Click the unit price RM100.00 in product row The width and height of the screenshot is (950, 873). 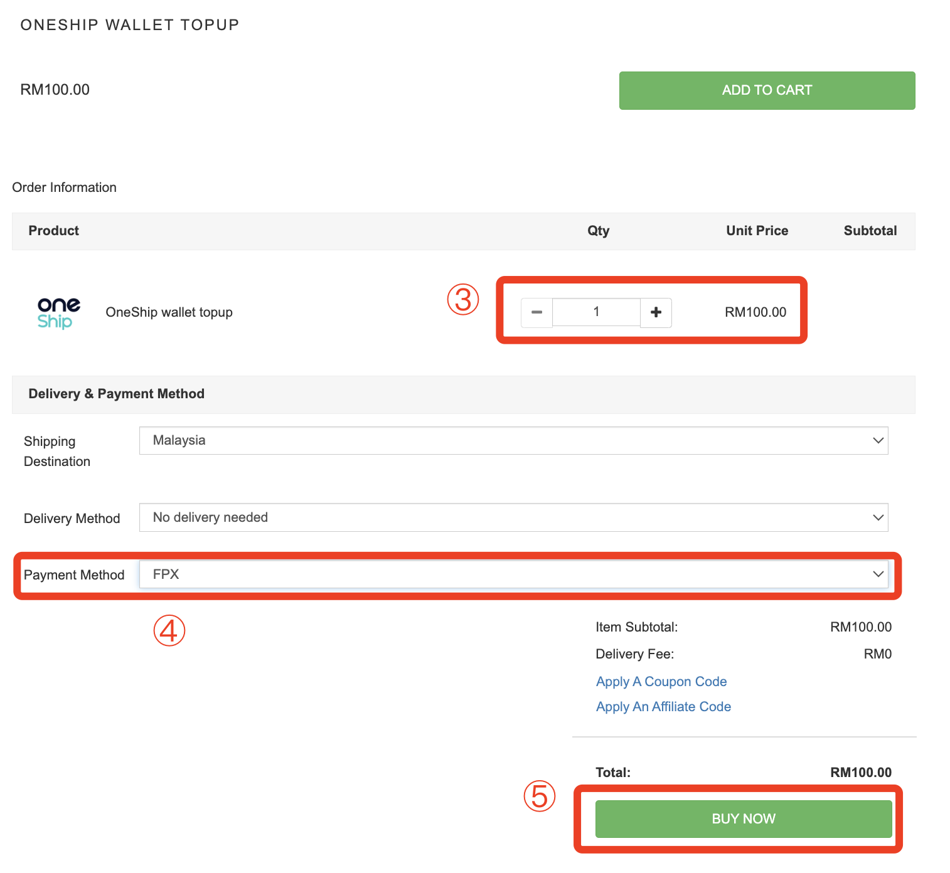coord(755,312)
